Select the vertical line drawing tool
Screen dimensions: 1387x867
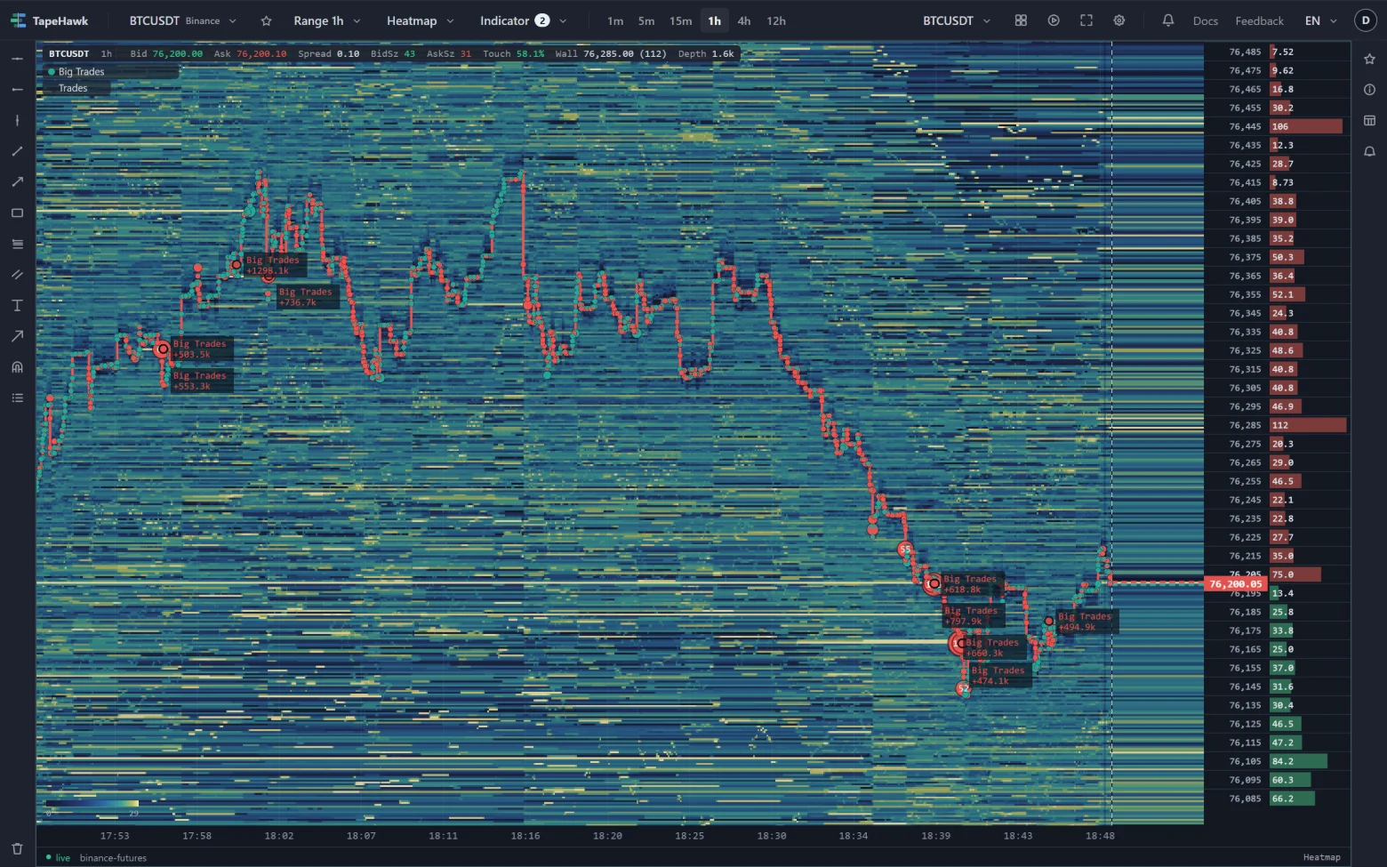[x=17, y=120]
